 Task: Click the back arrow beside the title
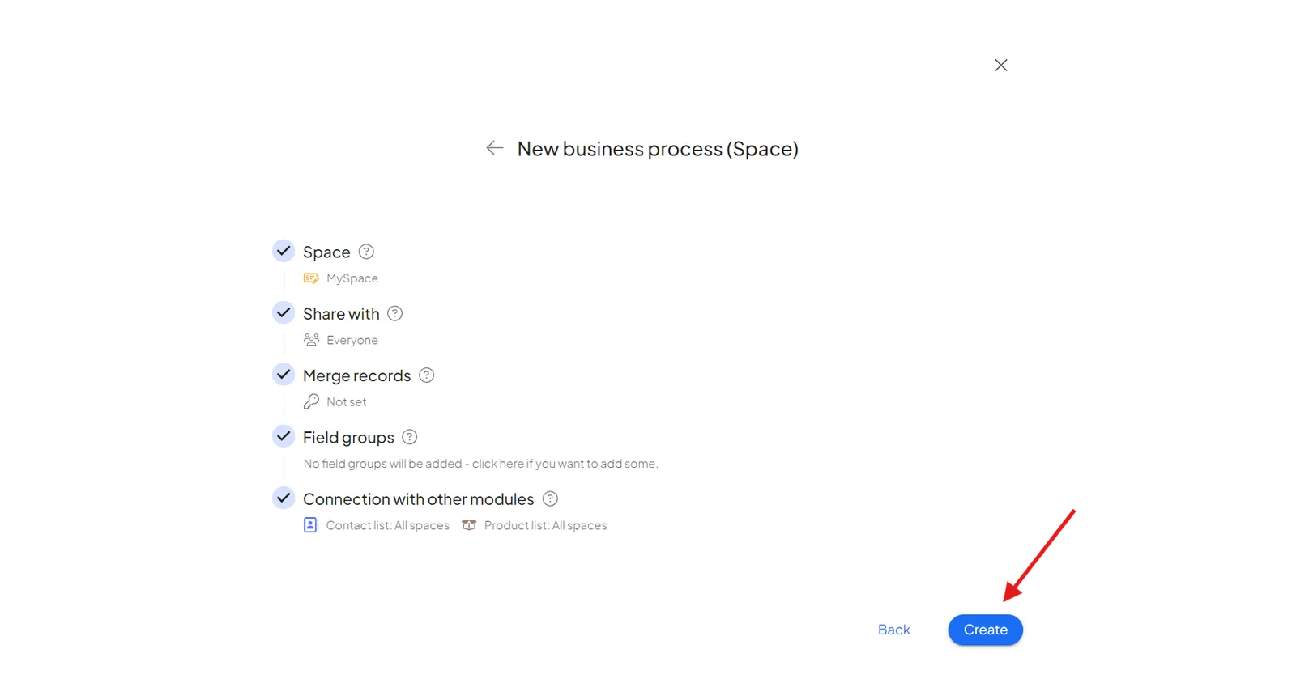pyautogui.click(x=495, y=148)
